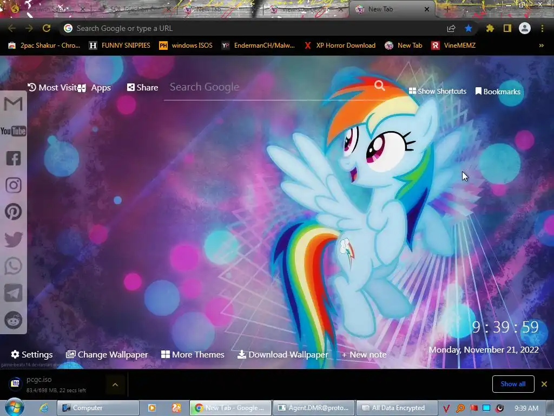Viewport: 554px width, 416px height.
Task: Open Reddit sidebar shortcut
Action: 14,320
